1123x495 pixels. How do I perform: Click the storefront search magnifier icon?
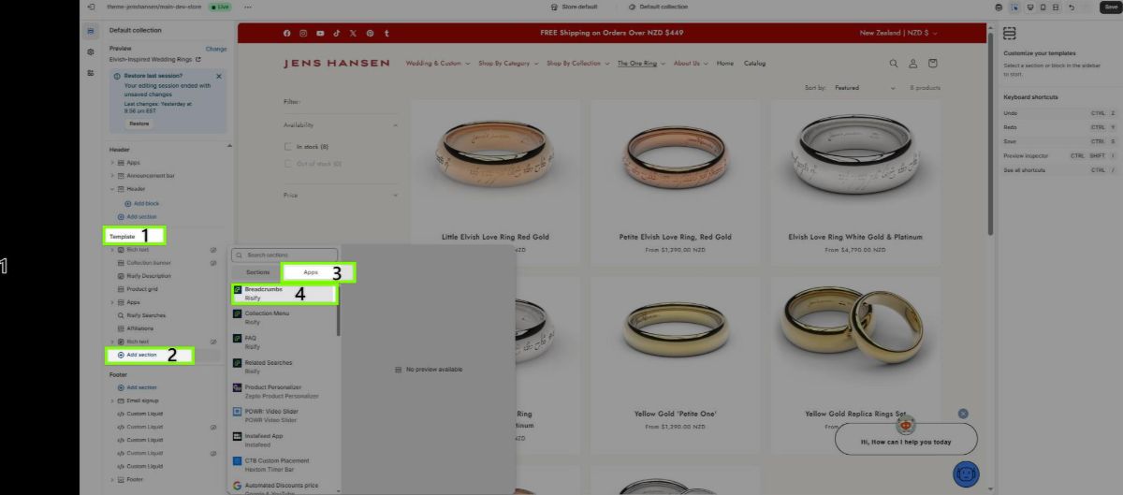click(x=893, y=64)
